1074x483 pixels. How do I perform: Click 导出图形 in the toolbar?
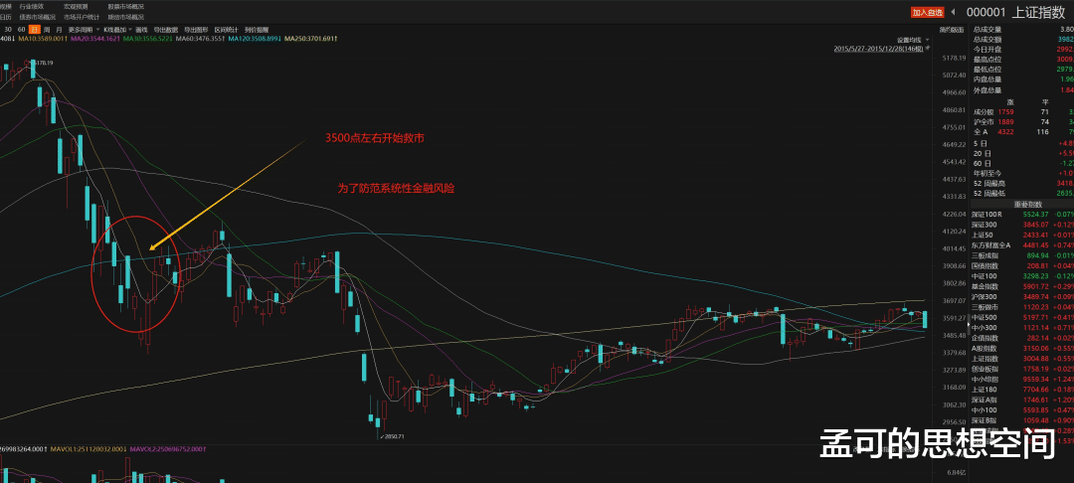point(197,30)
